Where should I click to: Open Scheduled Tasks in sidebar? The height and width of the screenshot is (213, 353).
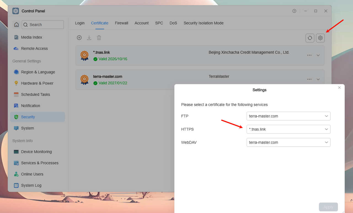(38, 95)
